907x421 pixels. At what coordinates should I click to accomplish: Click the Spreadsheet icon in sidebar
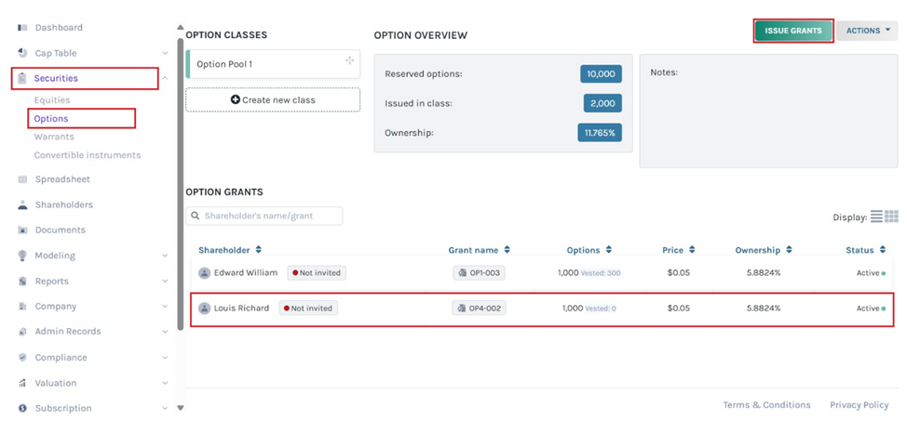pyautogui.click(x=22, y=179)
